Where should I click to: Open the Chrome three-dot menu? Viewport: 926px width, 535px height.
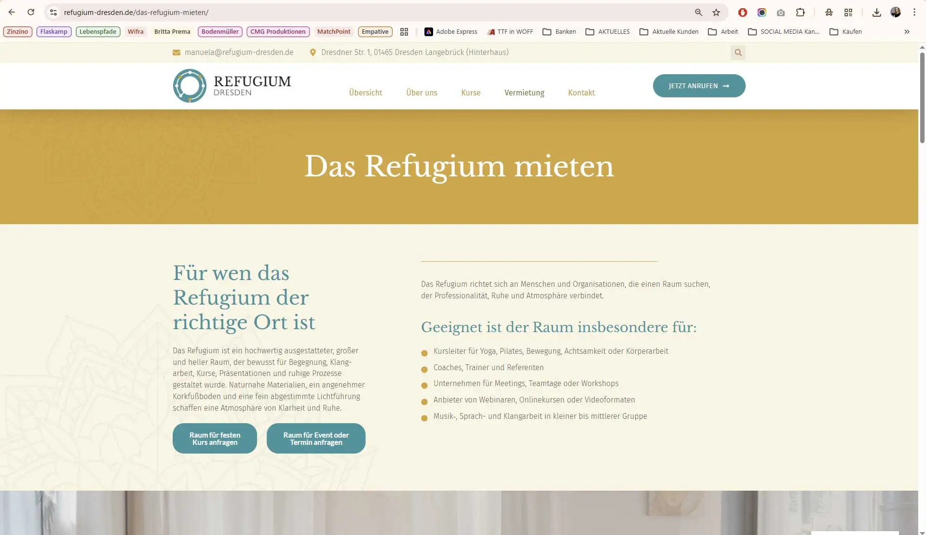pos(914,13)
